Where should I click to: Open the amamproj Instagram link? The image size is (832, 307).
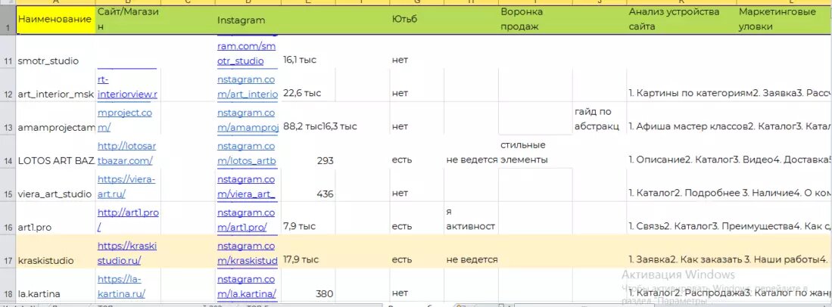click(248, 120)
